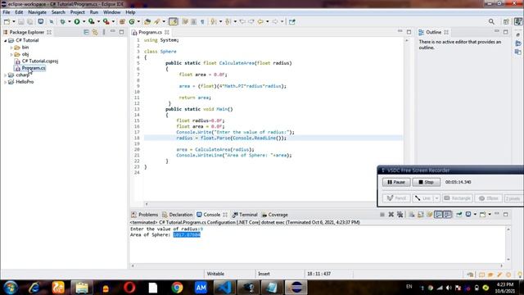Open Google Chrome from taskbar
The width and height of the screenshot is (524, 295).
point(177,288)
